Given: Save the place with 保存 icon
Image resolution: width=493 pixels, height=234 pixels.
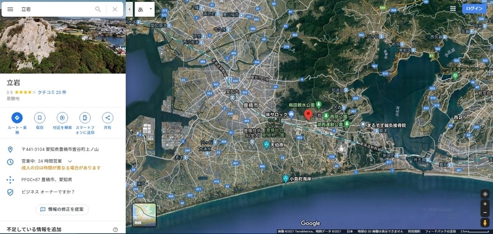Looking at the screenshot, I should tap(39, 118).
